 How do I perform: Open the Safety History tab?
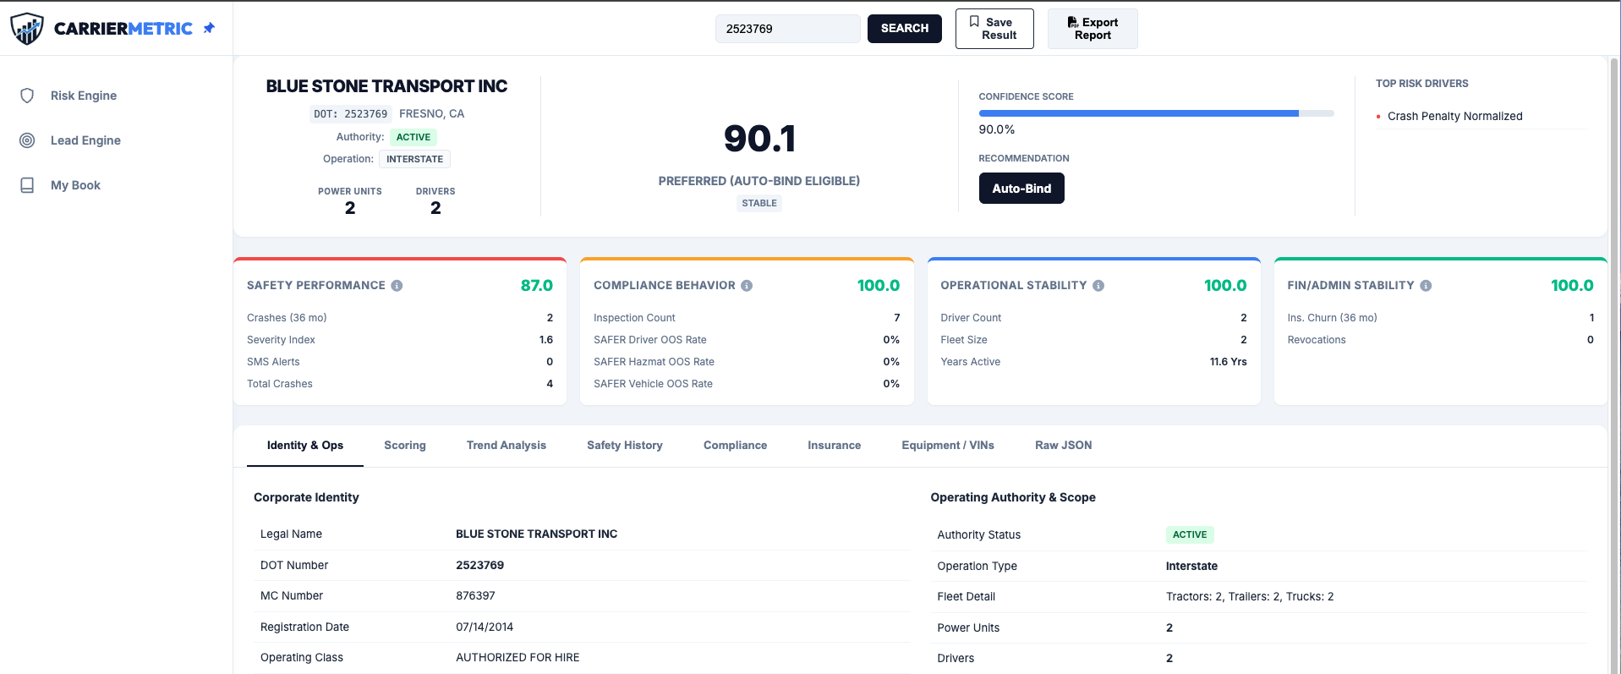[625, 446]
